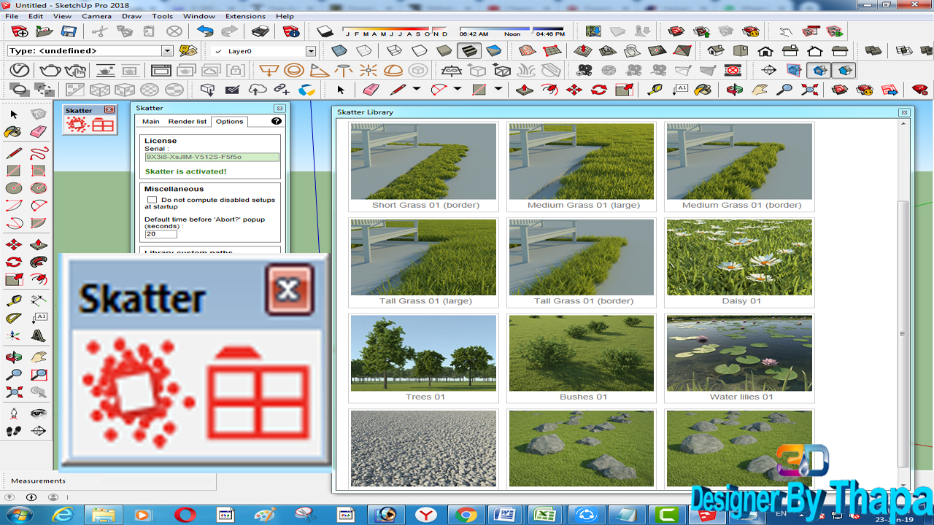Toggle Display Section Fill
Screen dimensions: 934x525
point(844,70)
